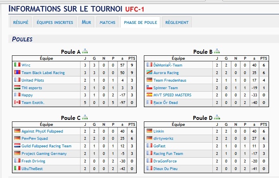Open the bracket icon beside Poule D

pyautogui.click(x=217, y=117)
